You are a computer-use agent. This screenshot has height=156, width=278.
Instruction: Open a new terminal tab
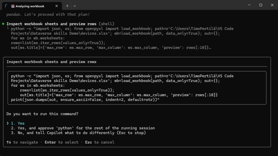(x=67, y=6)
